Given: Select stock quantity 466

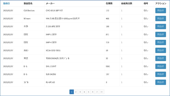Looking at the screenshot, I should [107, 18].
